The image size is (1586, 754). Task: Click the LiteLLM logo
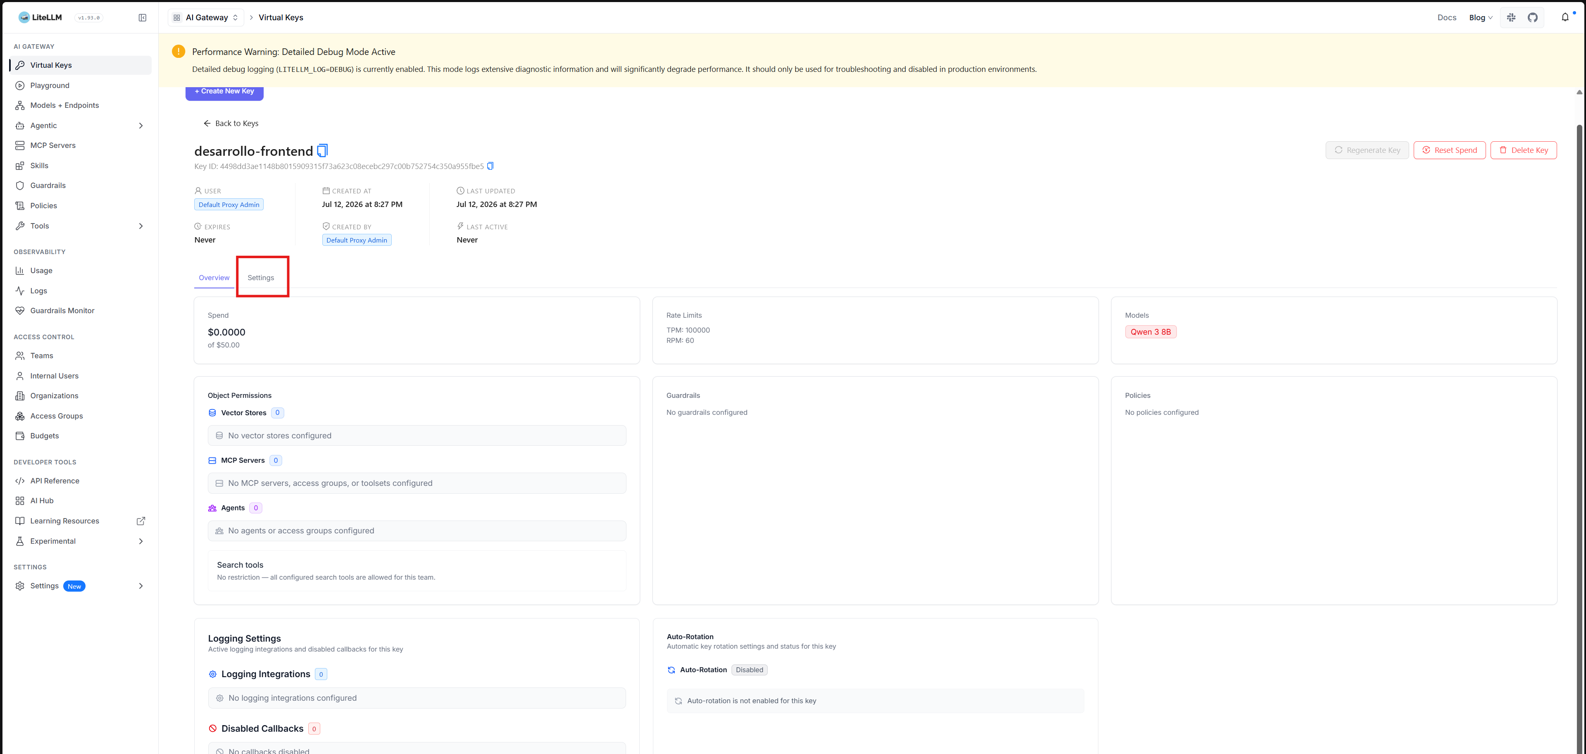point(40,17)
